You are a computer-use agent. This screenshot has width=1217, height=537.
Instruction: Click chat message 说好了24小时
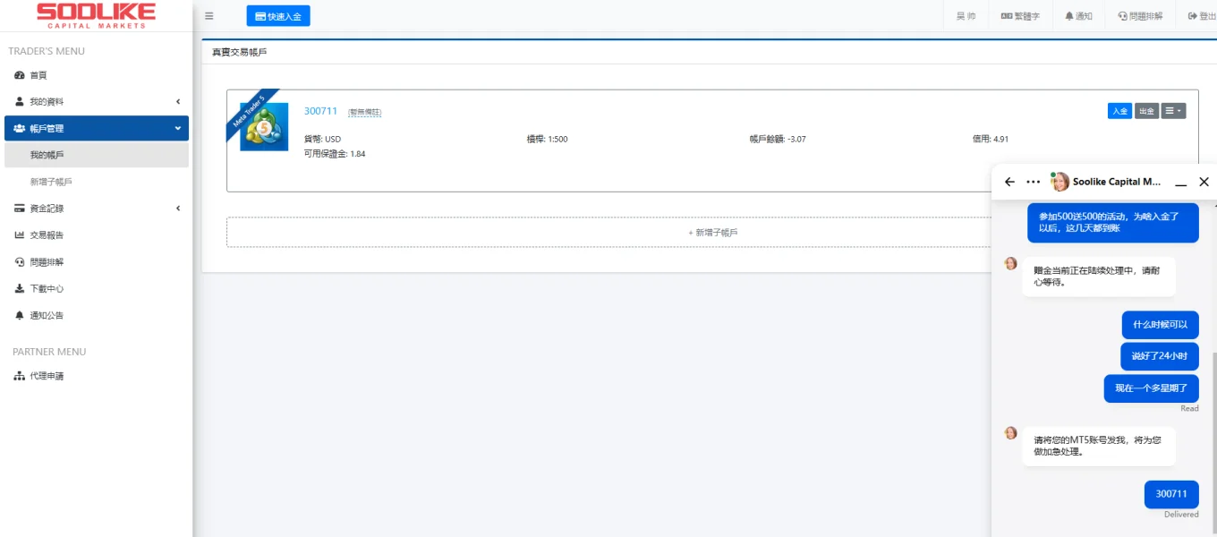(x=1160, y=356)
